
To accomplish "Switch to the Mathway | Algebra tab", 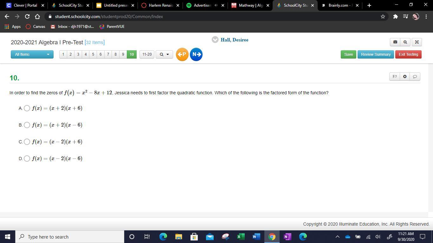I will [x=250, y=5].
